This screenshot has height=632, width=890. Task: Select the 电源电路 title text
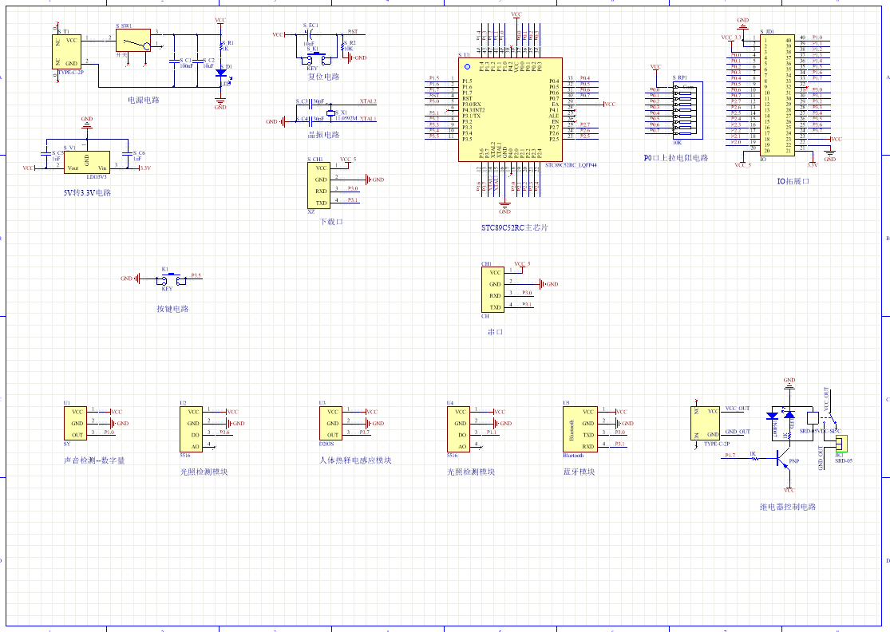144,101
